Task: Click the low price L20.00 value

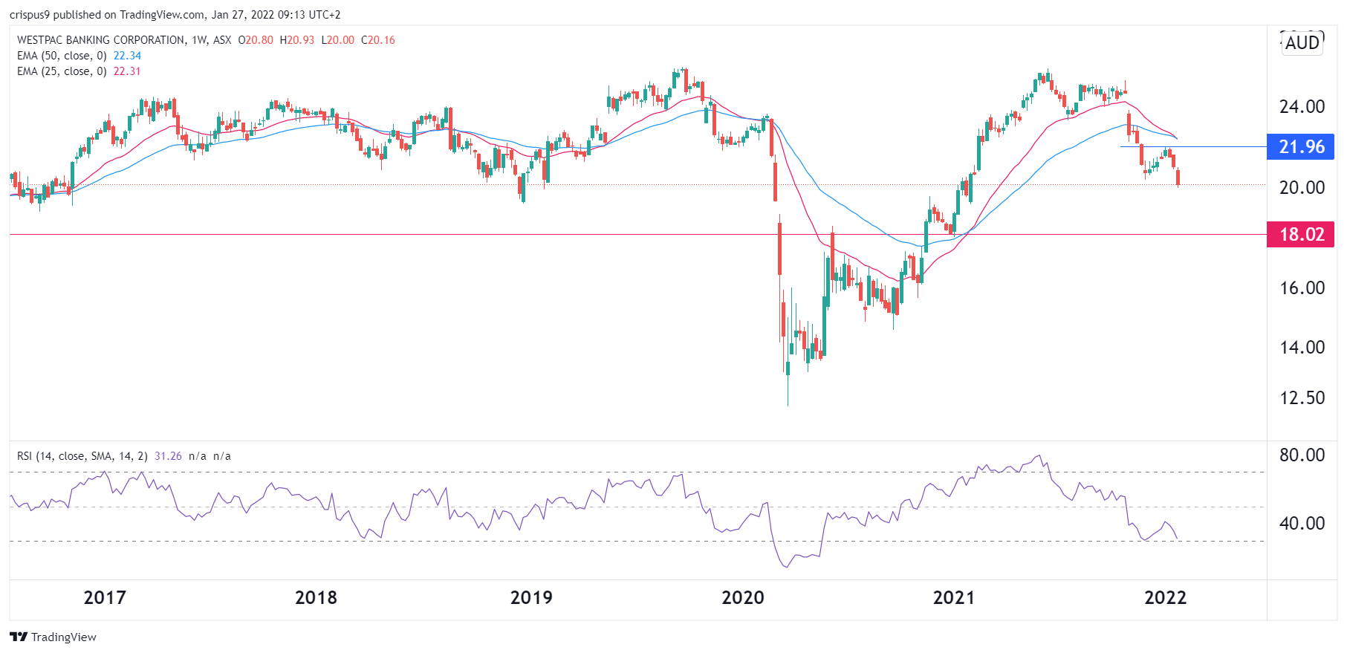Action: [x=338, y=40]
